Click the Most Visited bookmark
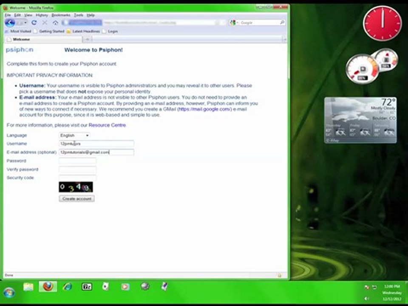Viewport: 408px width, 306px height. 18,31
